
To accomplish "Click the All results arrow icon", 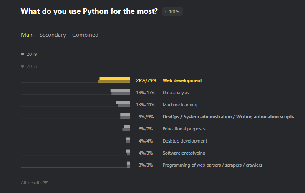I will click(x=45, y=183).
